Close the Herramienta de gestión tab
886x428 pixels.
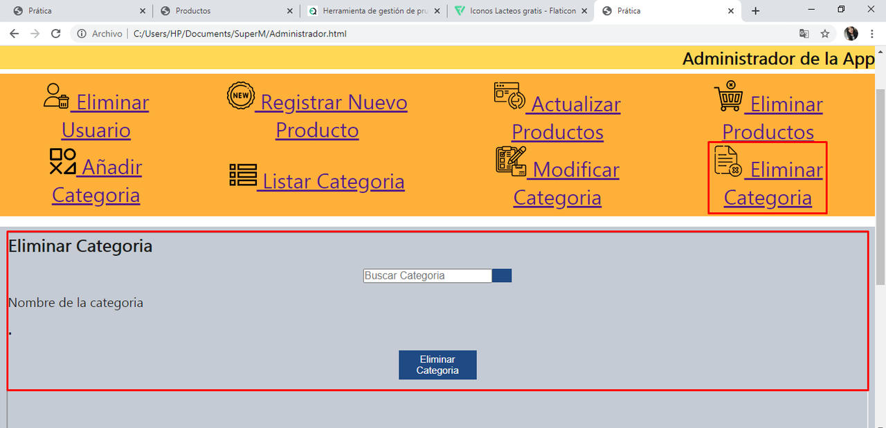coord(436,10)
